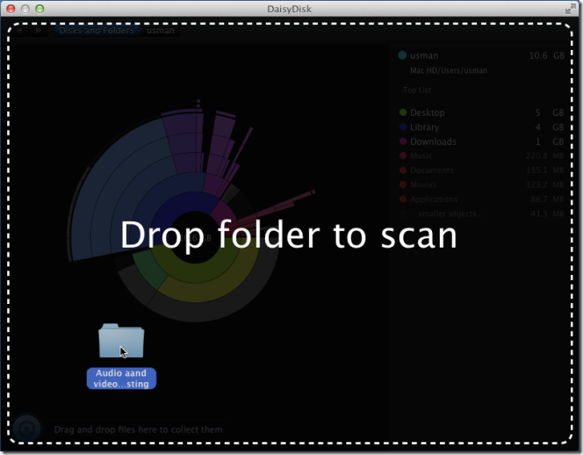Click the Library blue color dot
This screenshot has width=583, height=455.
point(403,126)
